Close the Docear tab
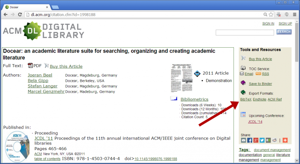Viewport: 300px width, 164px height. click(47, 7)
